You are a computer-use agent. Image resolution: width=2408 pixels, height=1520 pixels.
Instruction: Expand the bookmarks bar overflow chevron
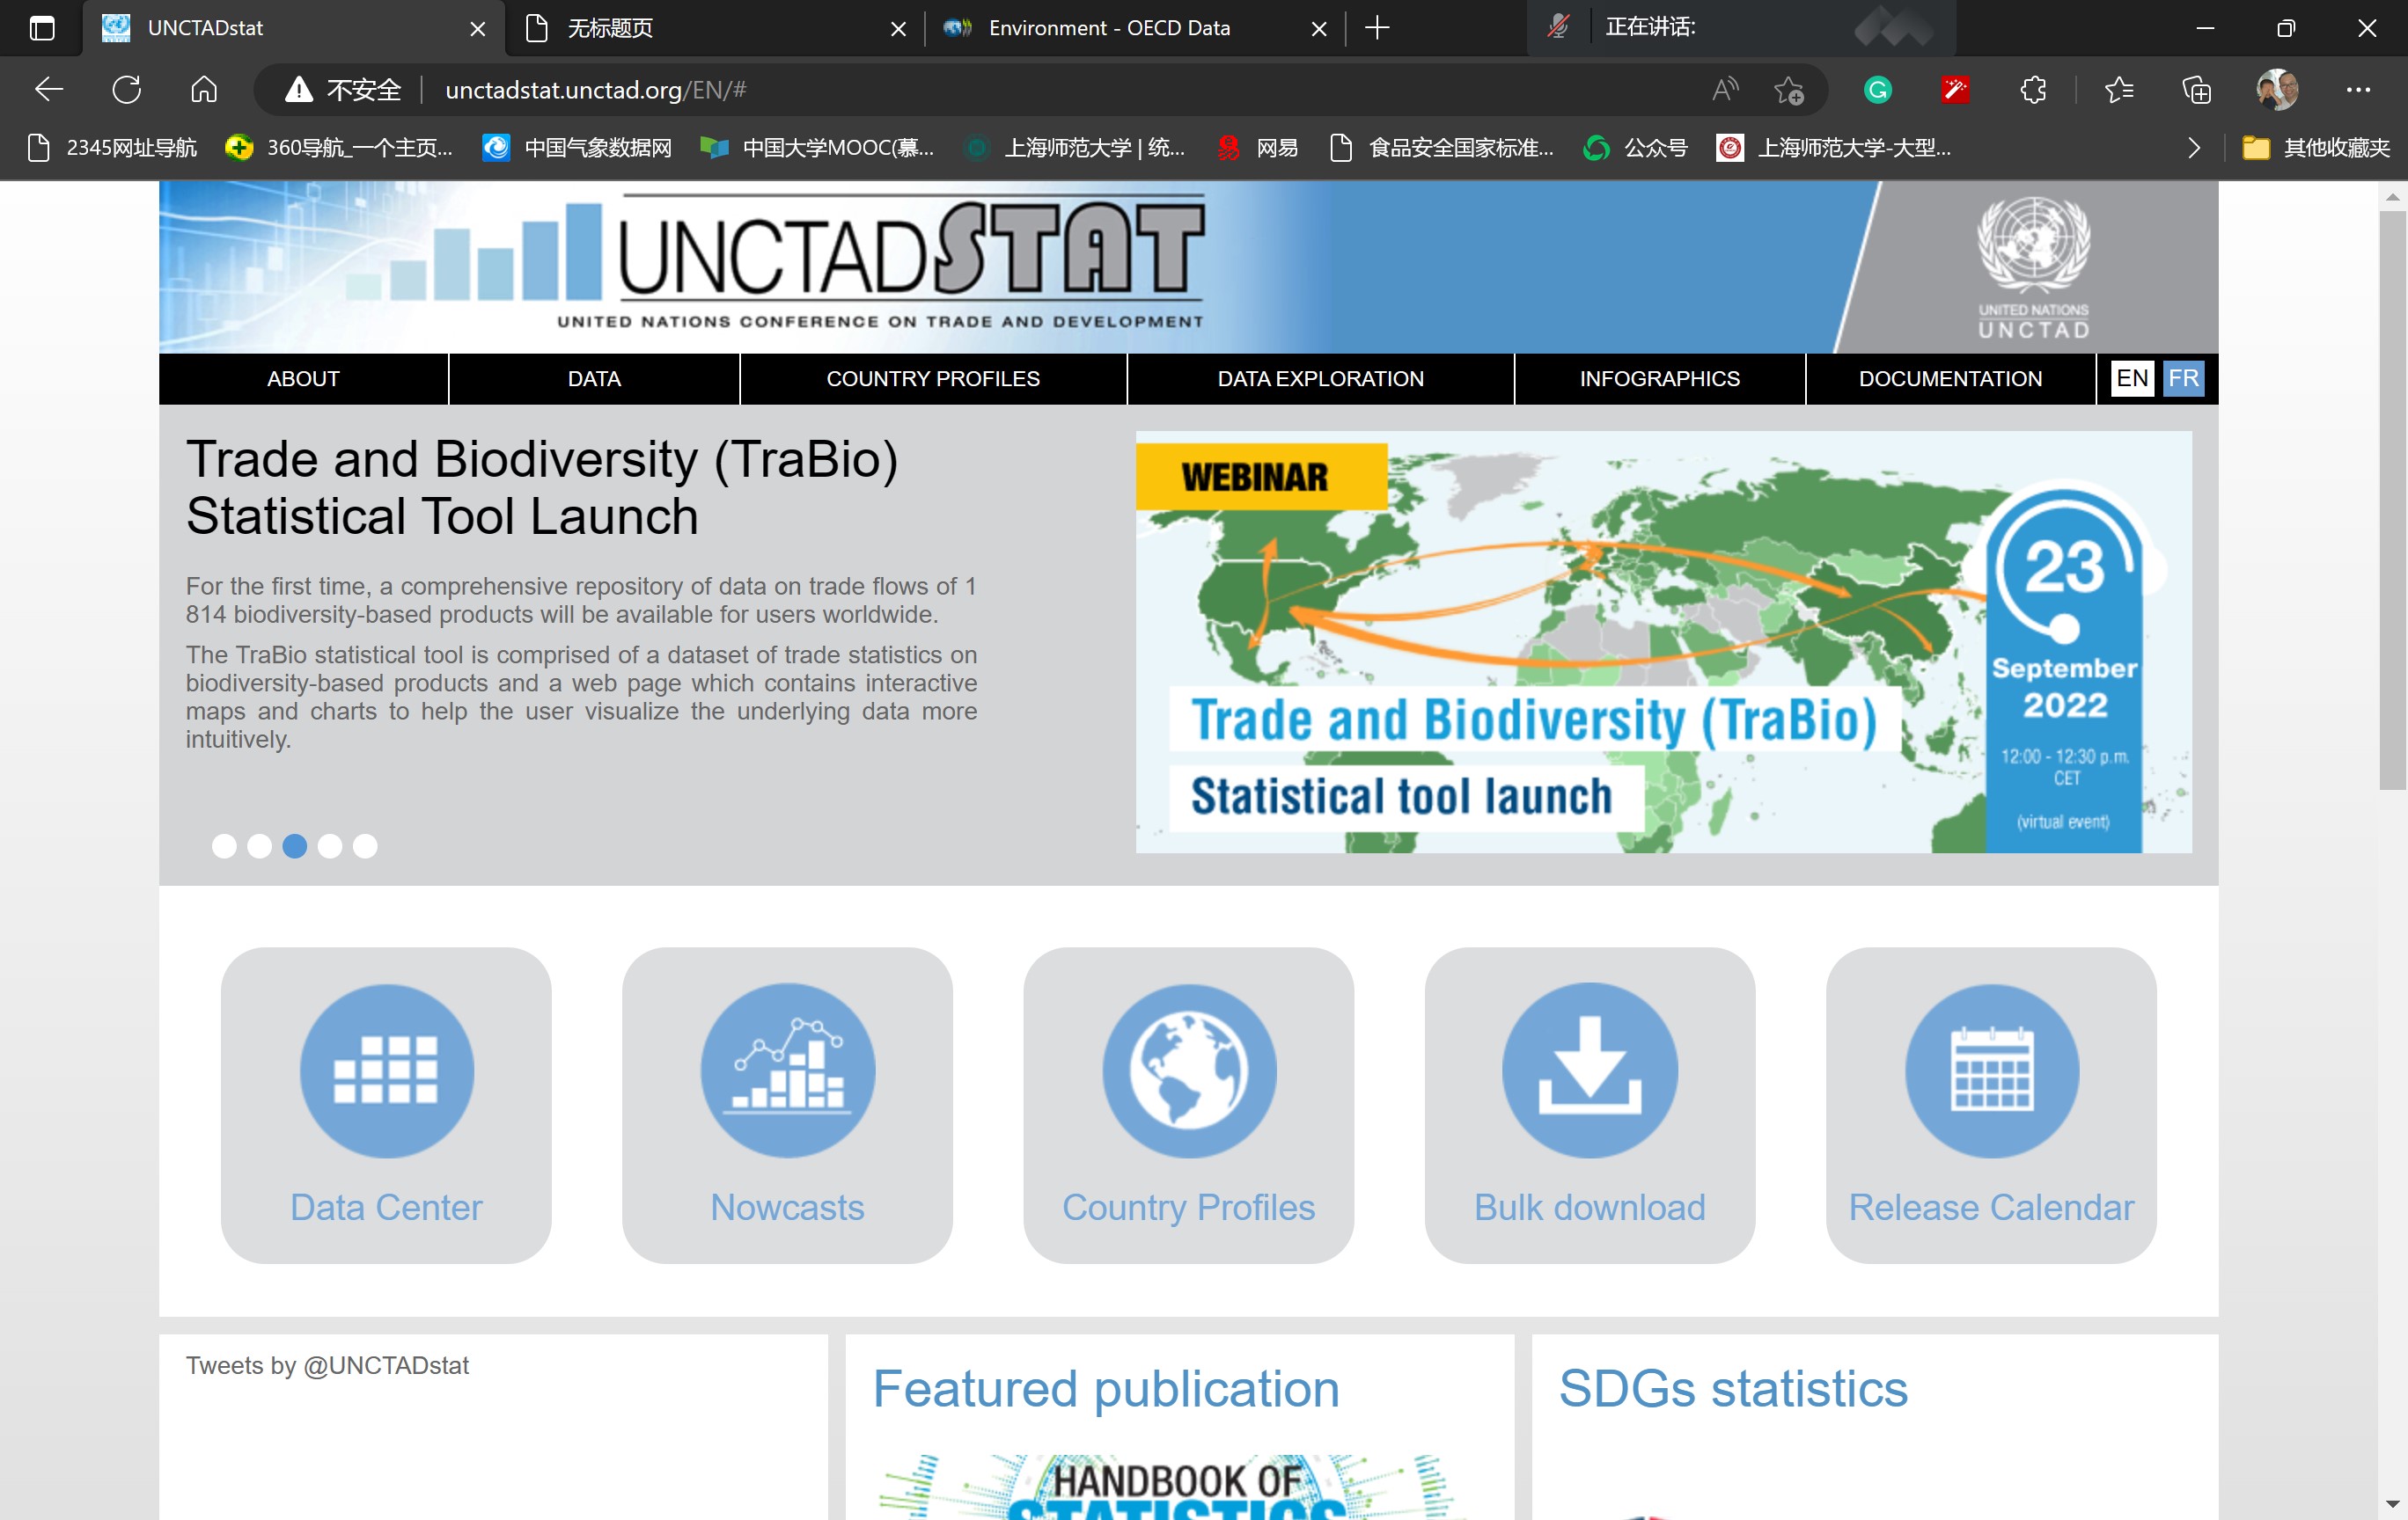[2194, 148]
